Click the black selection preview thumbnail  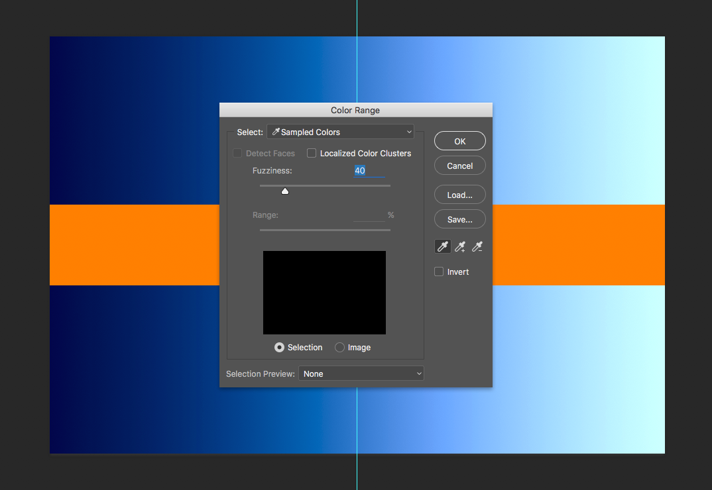pos(324,293)
